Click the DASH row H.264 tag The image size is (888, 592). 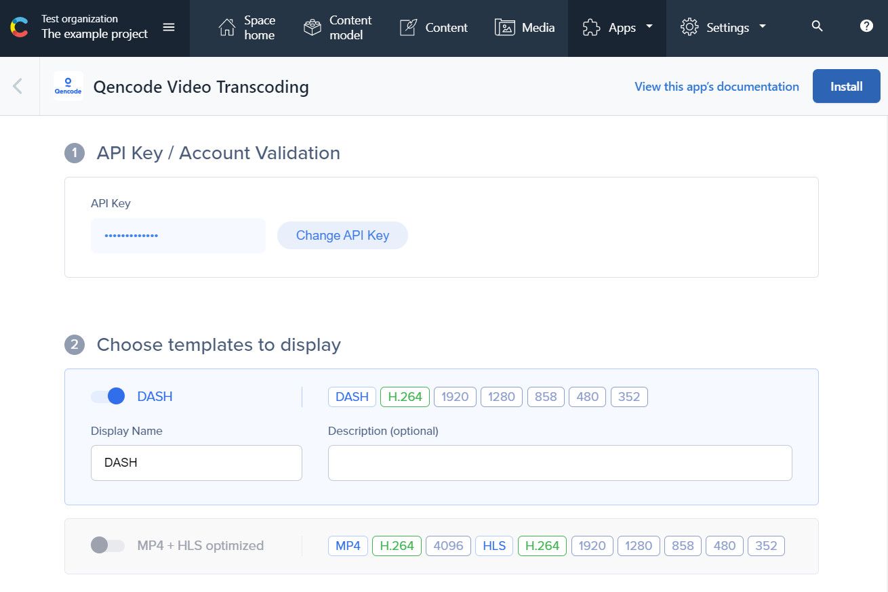[405, 396]
